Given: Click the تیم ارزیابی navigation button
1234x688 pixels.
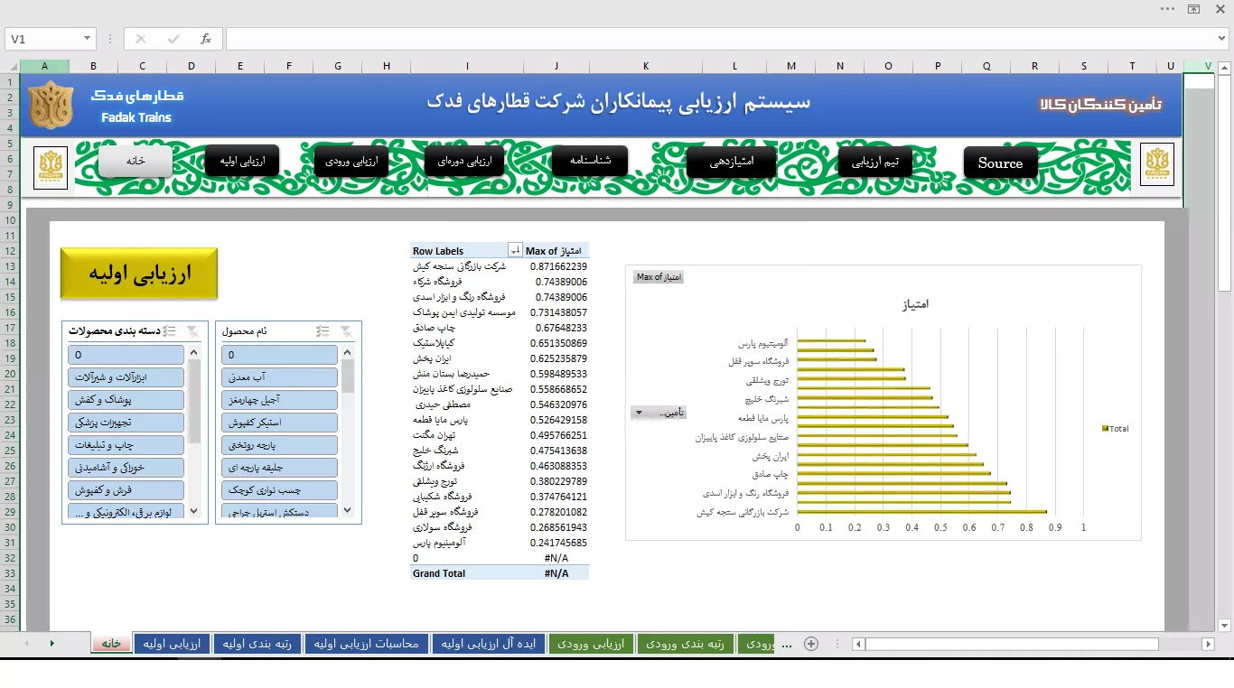Looking at the screenshot, I should [874, 163].
